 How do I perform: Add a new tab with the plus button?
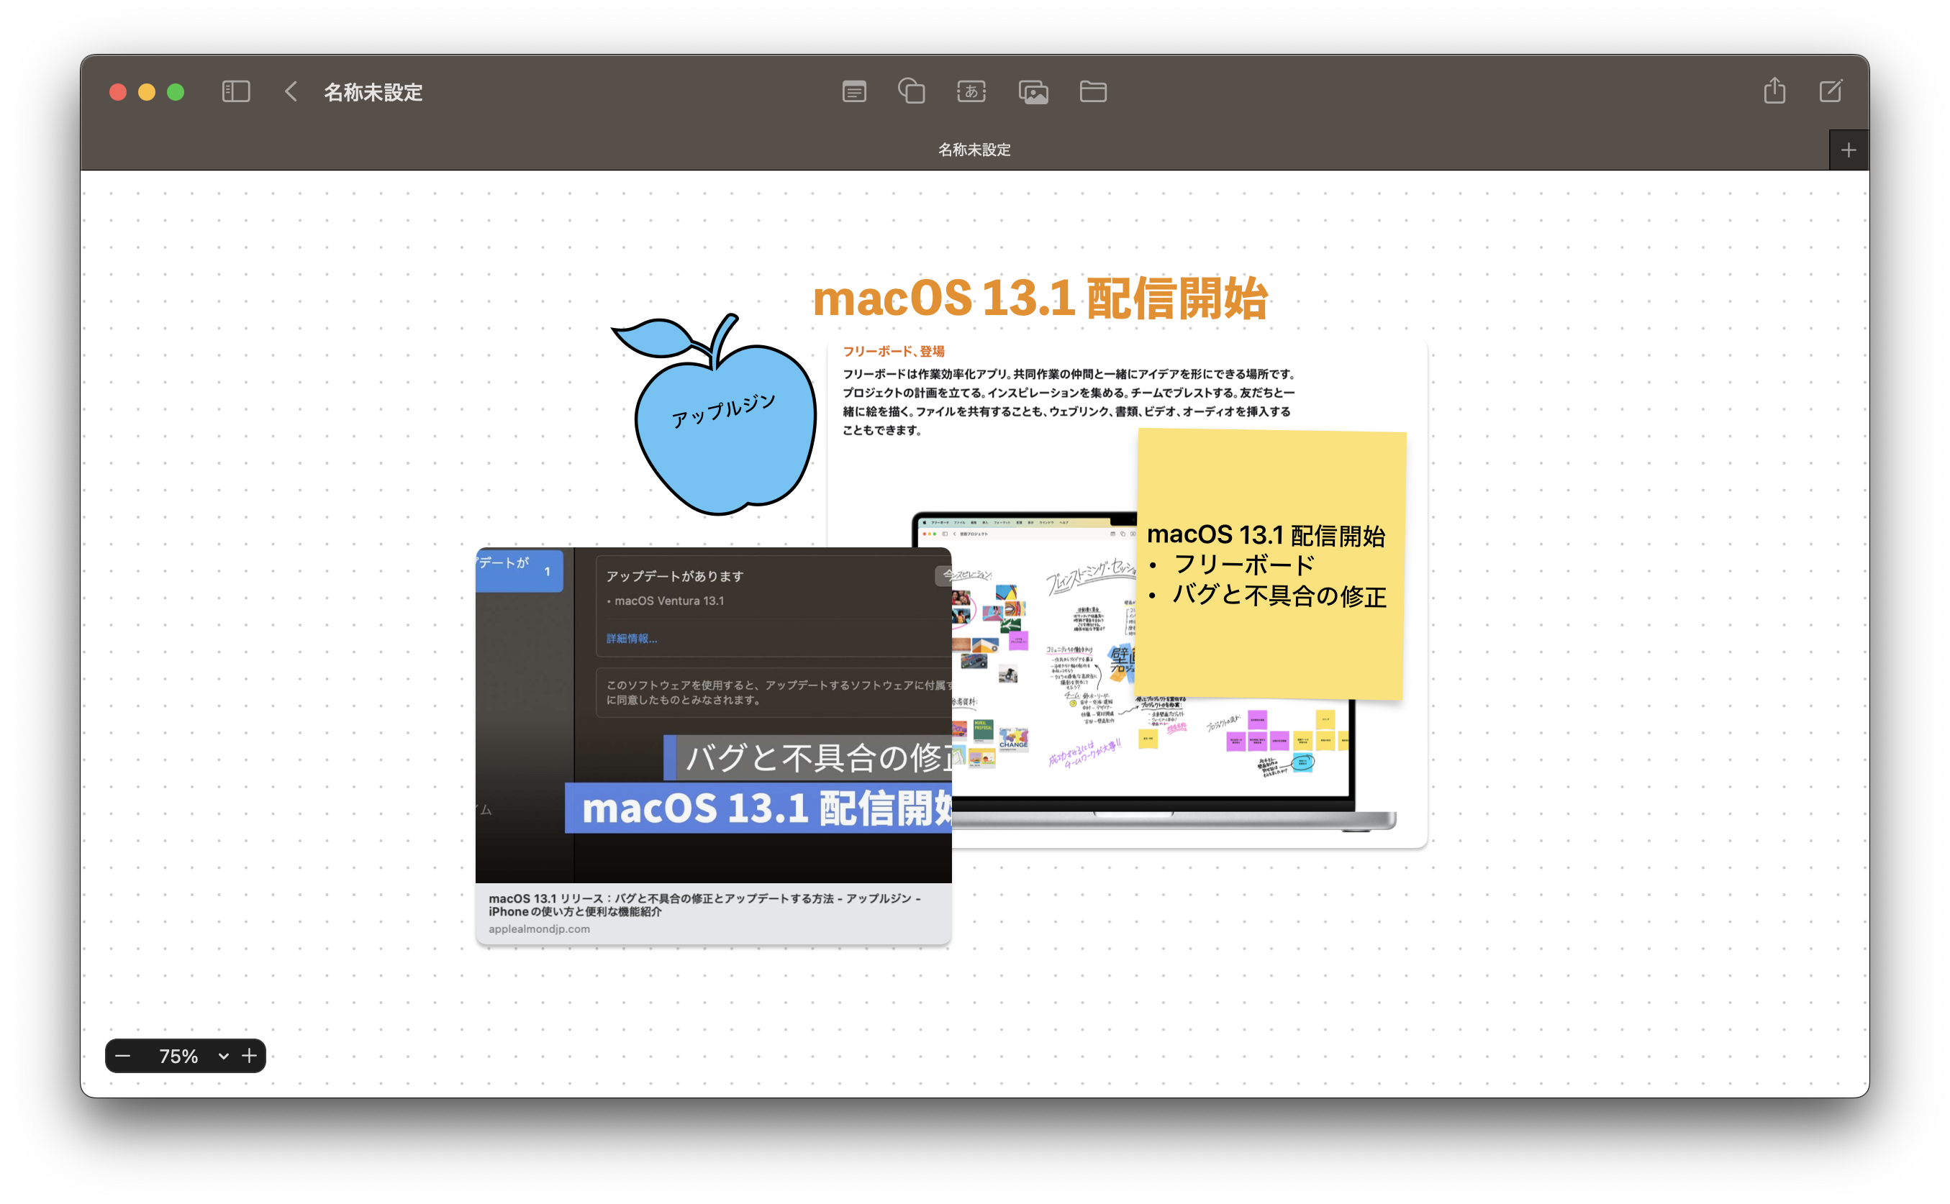[1849, 150]
